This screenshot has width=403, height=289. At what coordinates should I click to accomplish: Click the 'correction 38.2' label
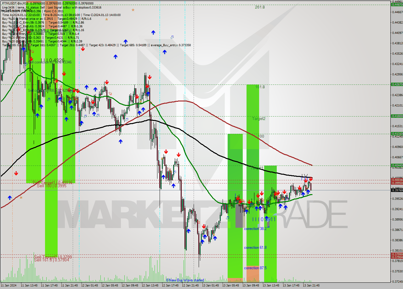tap(255, 229)
